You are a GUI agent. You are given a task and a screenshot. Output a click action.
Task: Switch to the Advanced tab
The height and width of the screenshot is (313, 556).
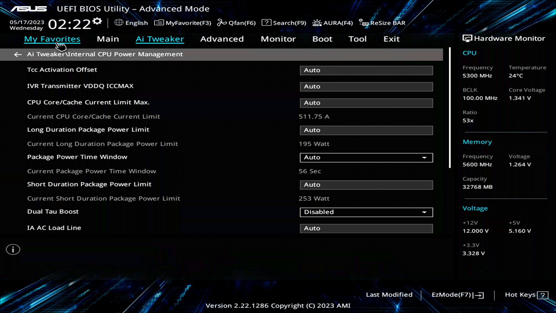click(222, 39)
